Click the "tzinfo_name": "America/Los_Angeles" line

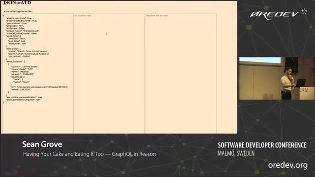[29, 54]
